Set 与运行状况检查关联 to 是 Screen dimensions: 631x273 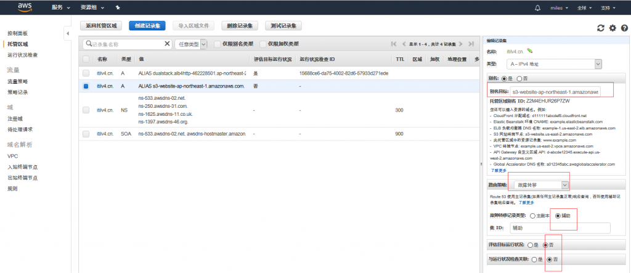coord(534,259)
